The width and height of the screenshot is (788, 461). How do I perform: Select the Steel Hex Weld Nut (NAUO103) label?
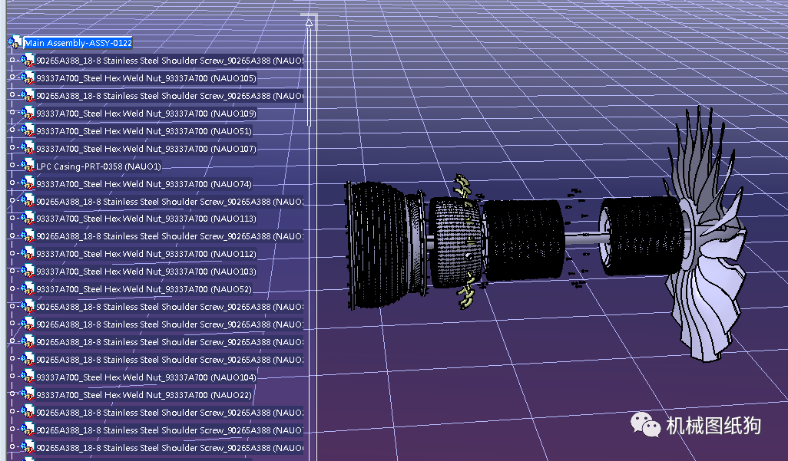(146, 272)
